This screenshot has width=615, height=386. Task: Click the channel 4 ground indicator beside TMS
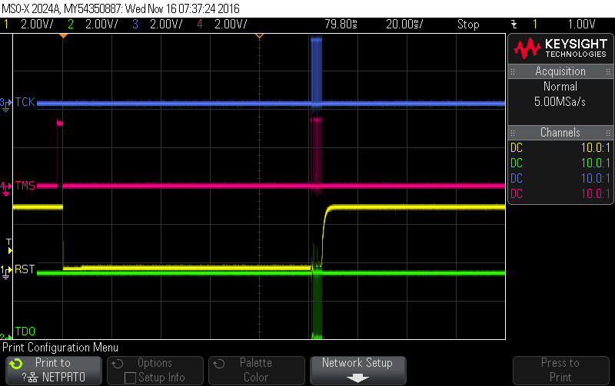click(x=6, y=188)
